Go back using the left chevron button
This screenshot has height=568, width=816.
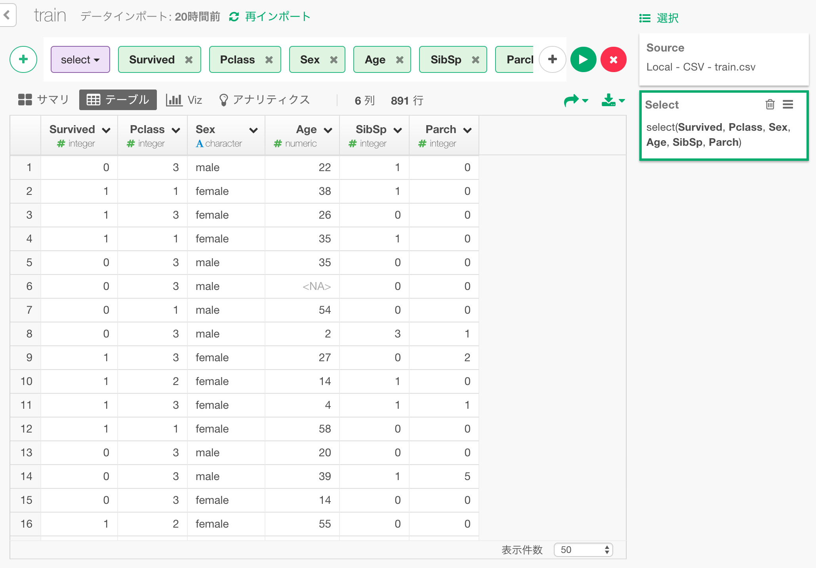7,15
